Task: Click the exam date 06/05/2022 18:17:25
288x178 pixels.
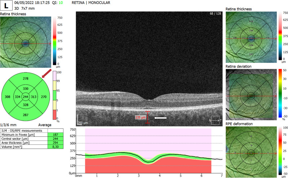Action: tap(32, 3)
